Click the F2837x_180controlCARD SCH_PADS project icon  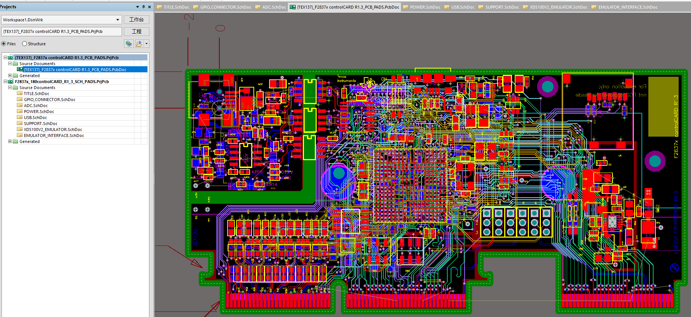(11, 82)
